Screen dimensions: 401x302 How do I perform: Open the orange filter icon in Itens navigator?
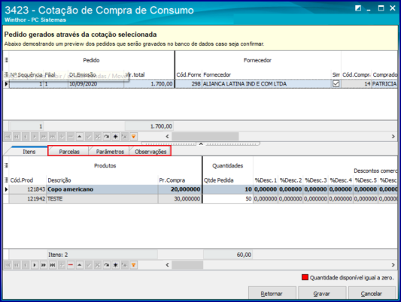(x=133, y=265)
